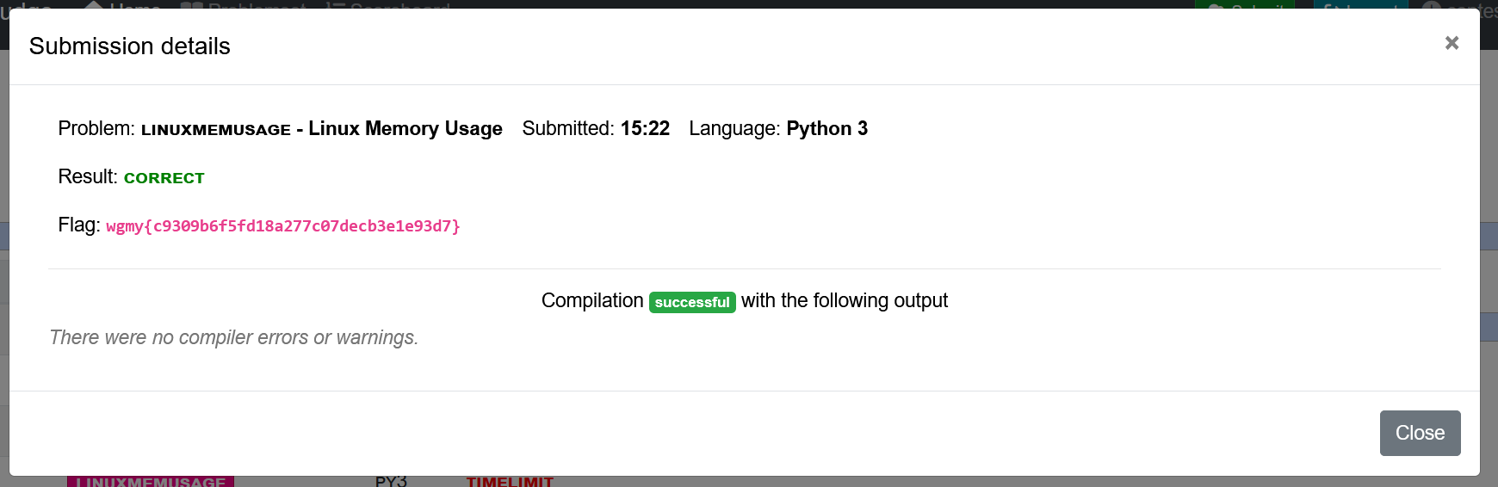Click the Submission details title
1498x487 pixels.
(130, 46)
